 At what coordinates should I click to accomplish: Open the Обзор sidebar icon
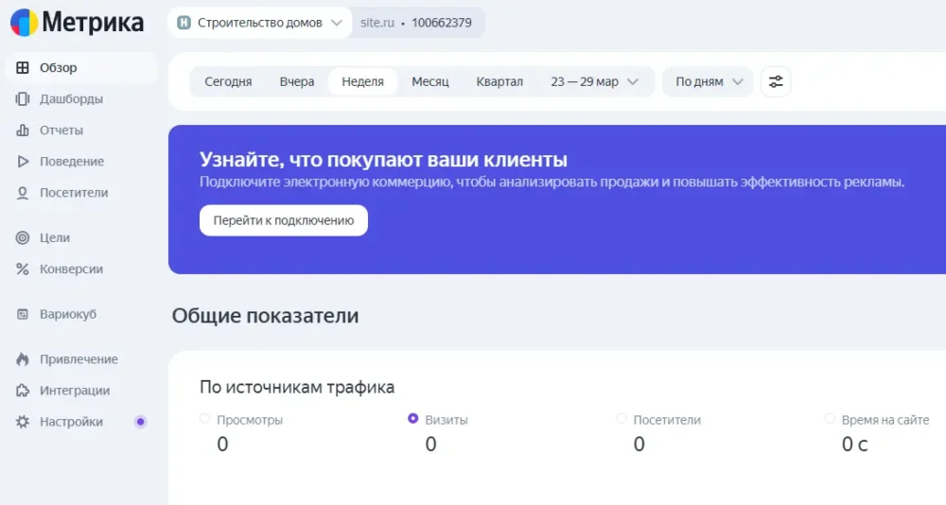click(23, 67)
